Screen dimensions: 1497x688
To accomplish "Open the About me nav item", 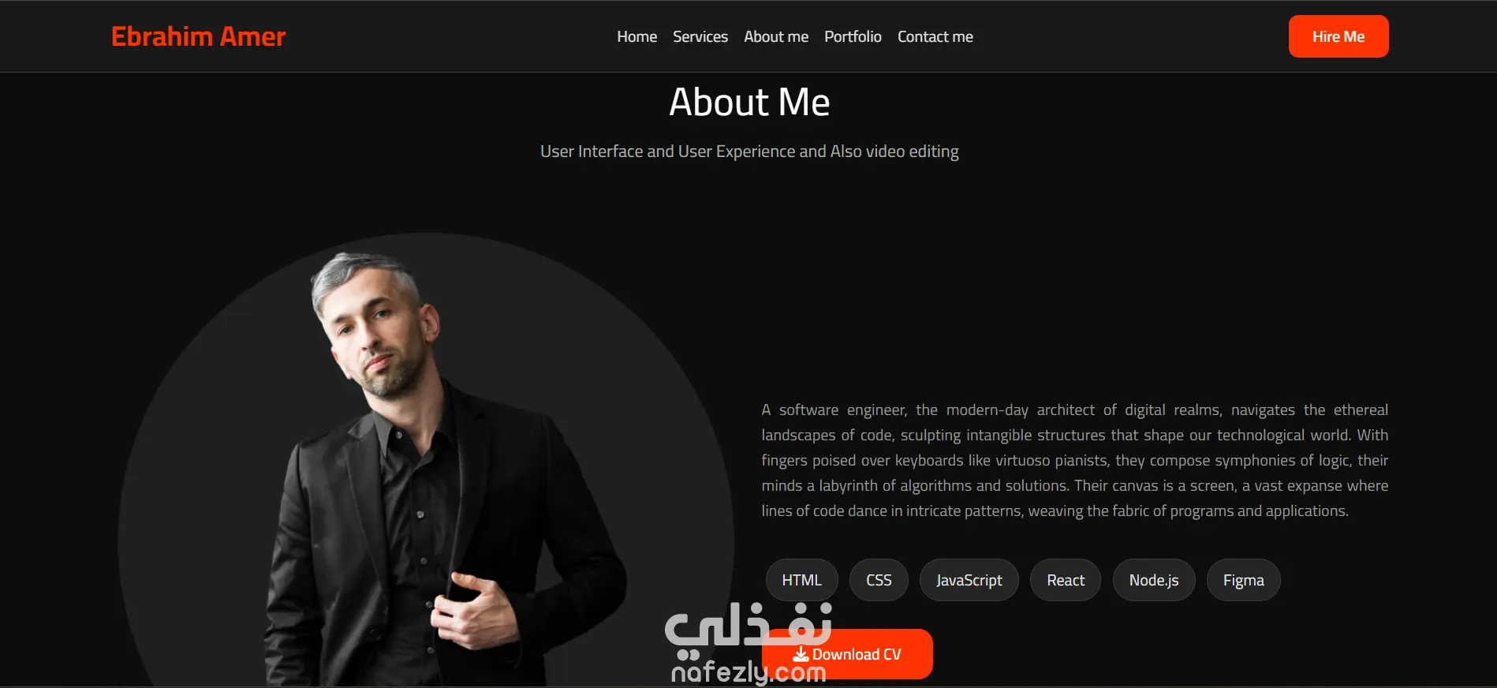I will click(x=776, y=36).
